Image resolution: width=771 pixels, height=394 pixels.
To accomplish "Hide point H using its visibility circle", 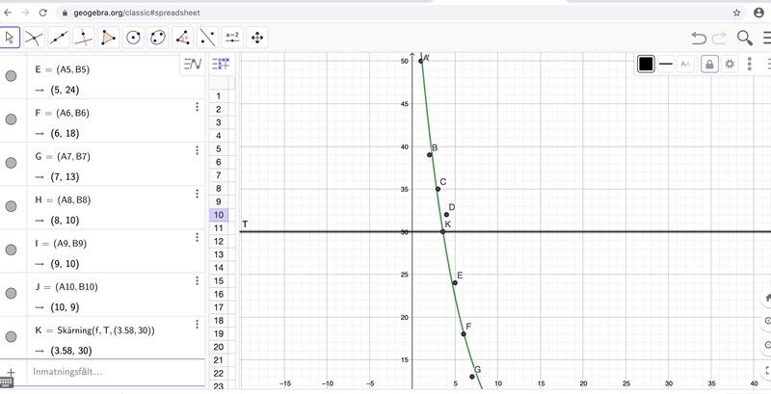I will point(12,206).
